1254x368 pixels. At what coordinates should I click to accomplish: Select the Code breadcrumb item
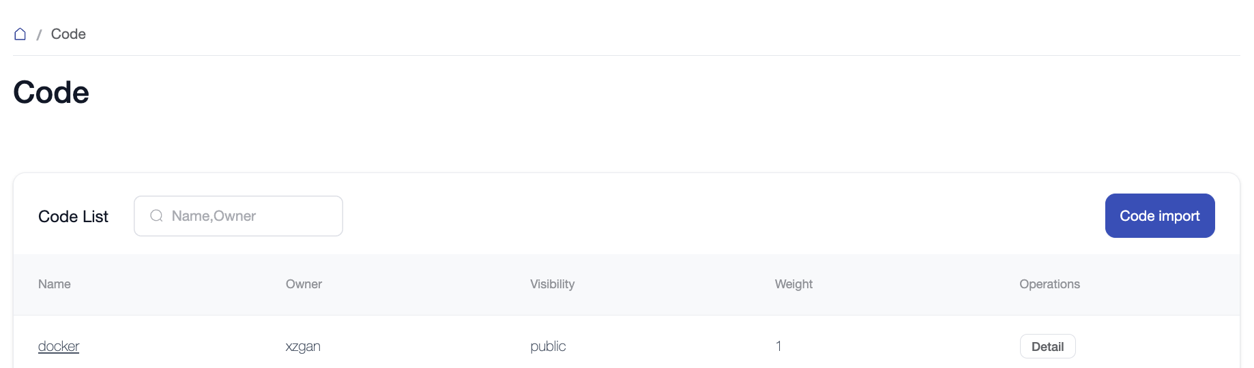68,34
